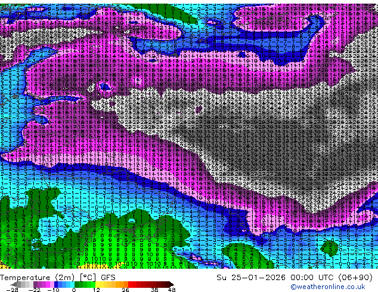The width and height of the screenshot is (378, 292).
Task: Click the date text 'Su 25-01-2026 00:00 UTC (06+90)'
Action: [x=295, y=278]
